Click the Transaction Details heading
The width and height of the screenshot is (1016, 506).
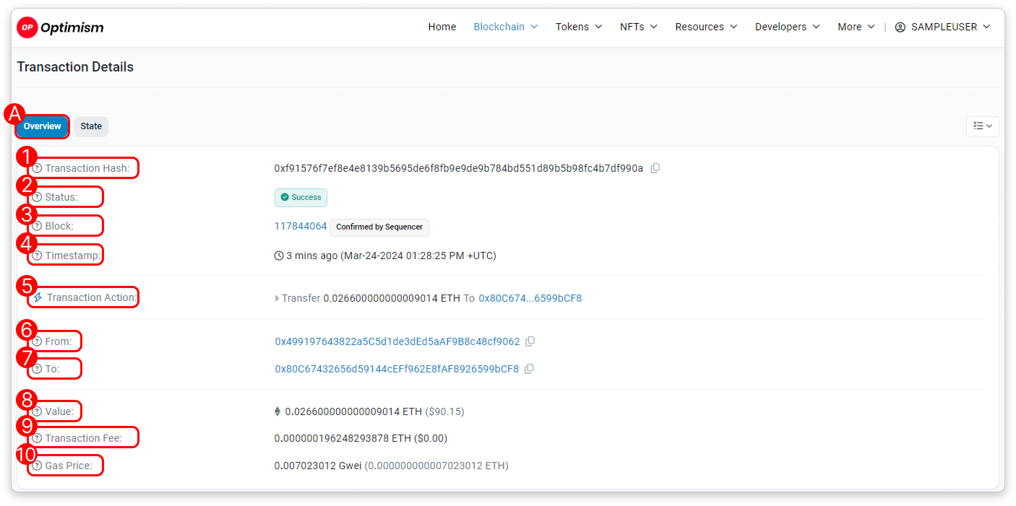point(75,67)
